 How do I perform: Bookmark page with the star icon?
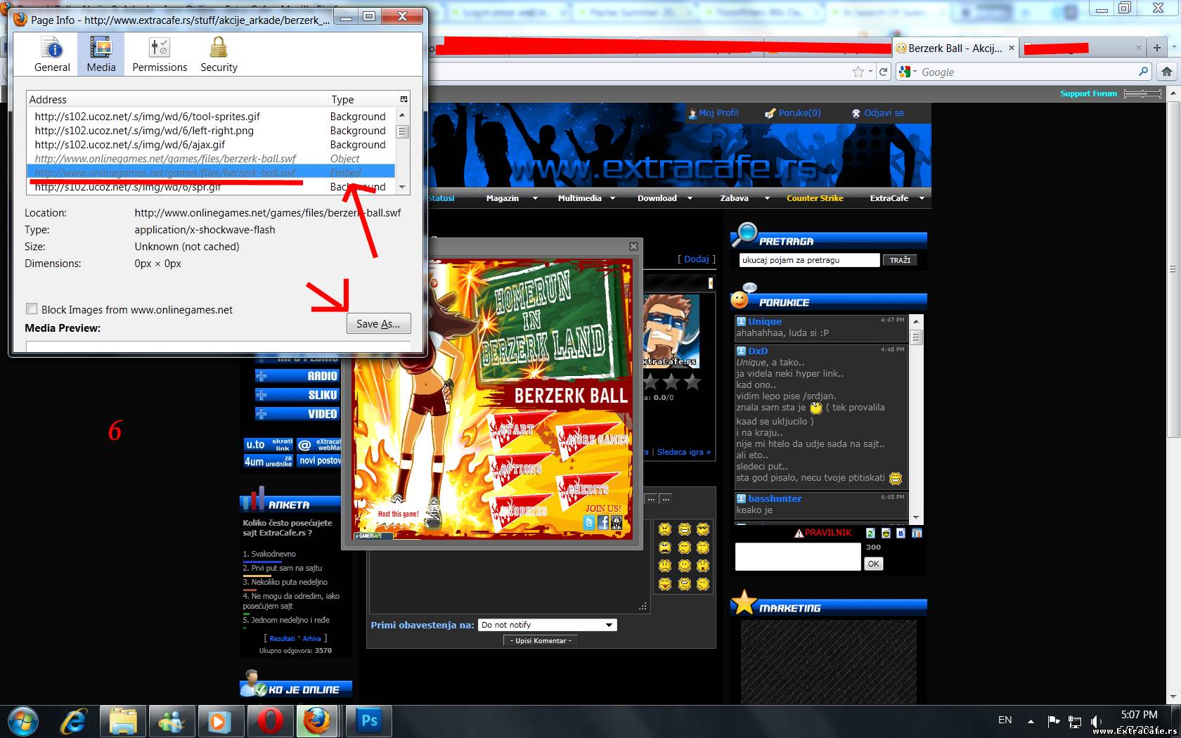pos(858,72)
